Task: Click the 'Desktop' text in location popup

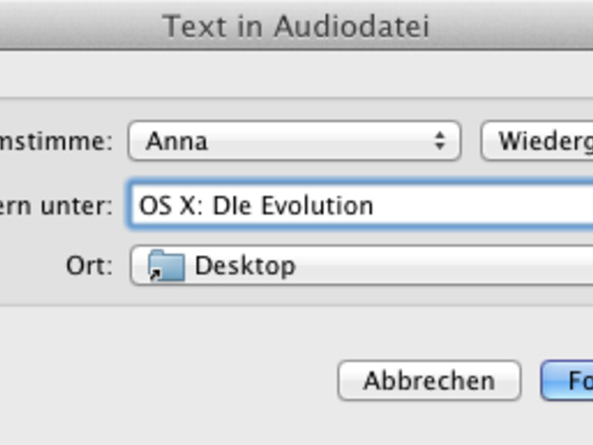Action: pos(245,266)
